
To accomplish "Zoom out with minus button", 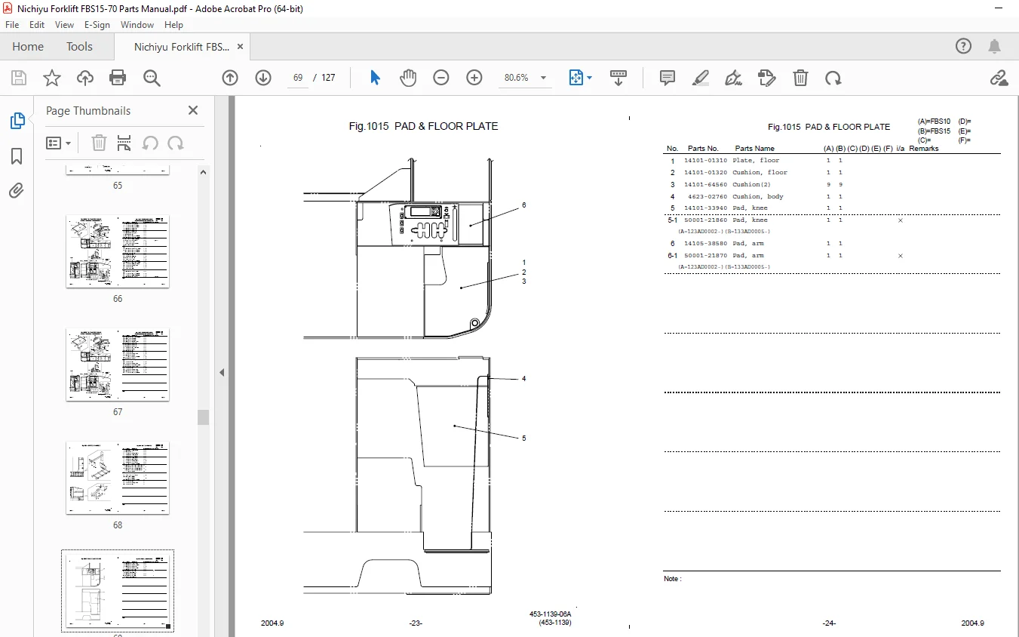I will click(441, 78).
